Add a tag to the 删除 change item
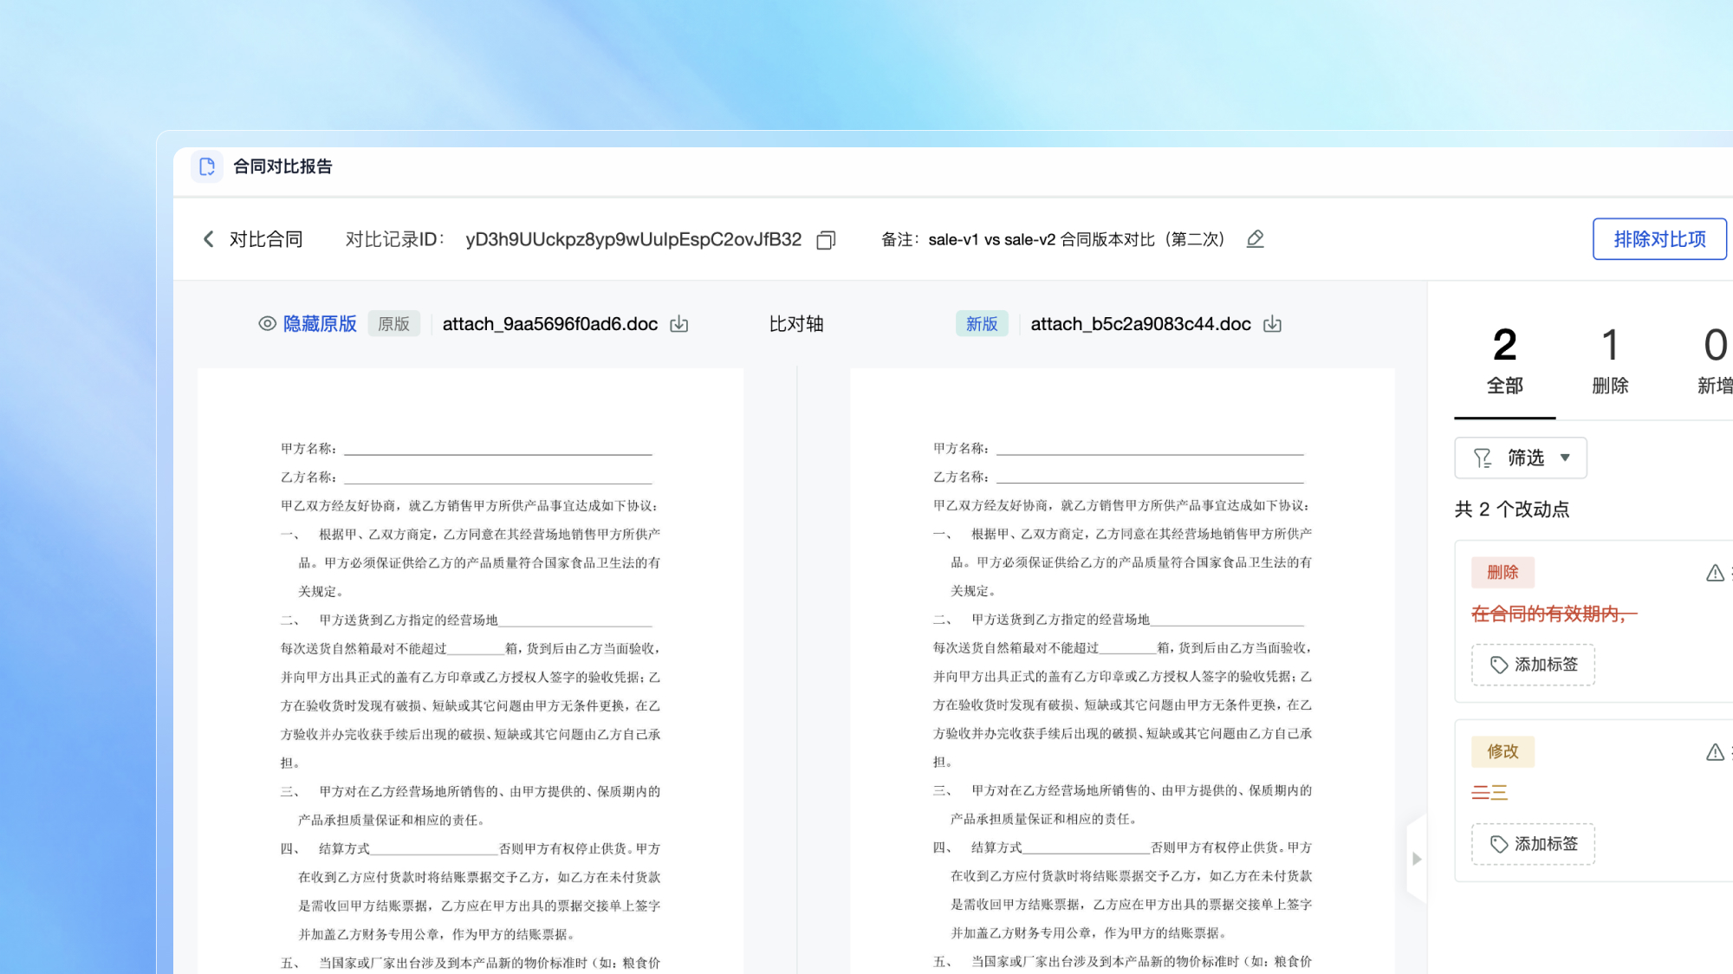This screenshot has width=1733, height=974. click(1533, 665)
